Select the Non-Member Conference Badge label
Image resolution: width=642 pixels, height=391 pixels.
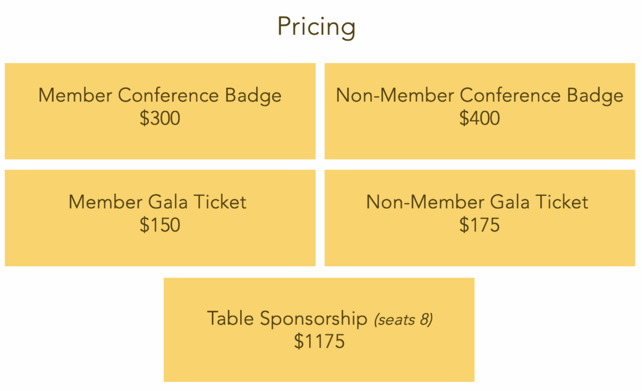(x=479, y=95)
